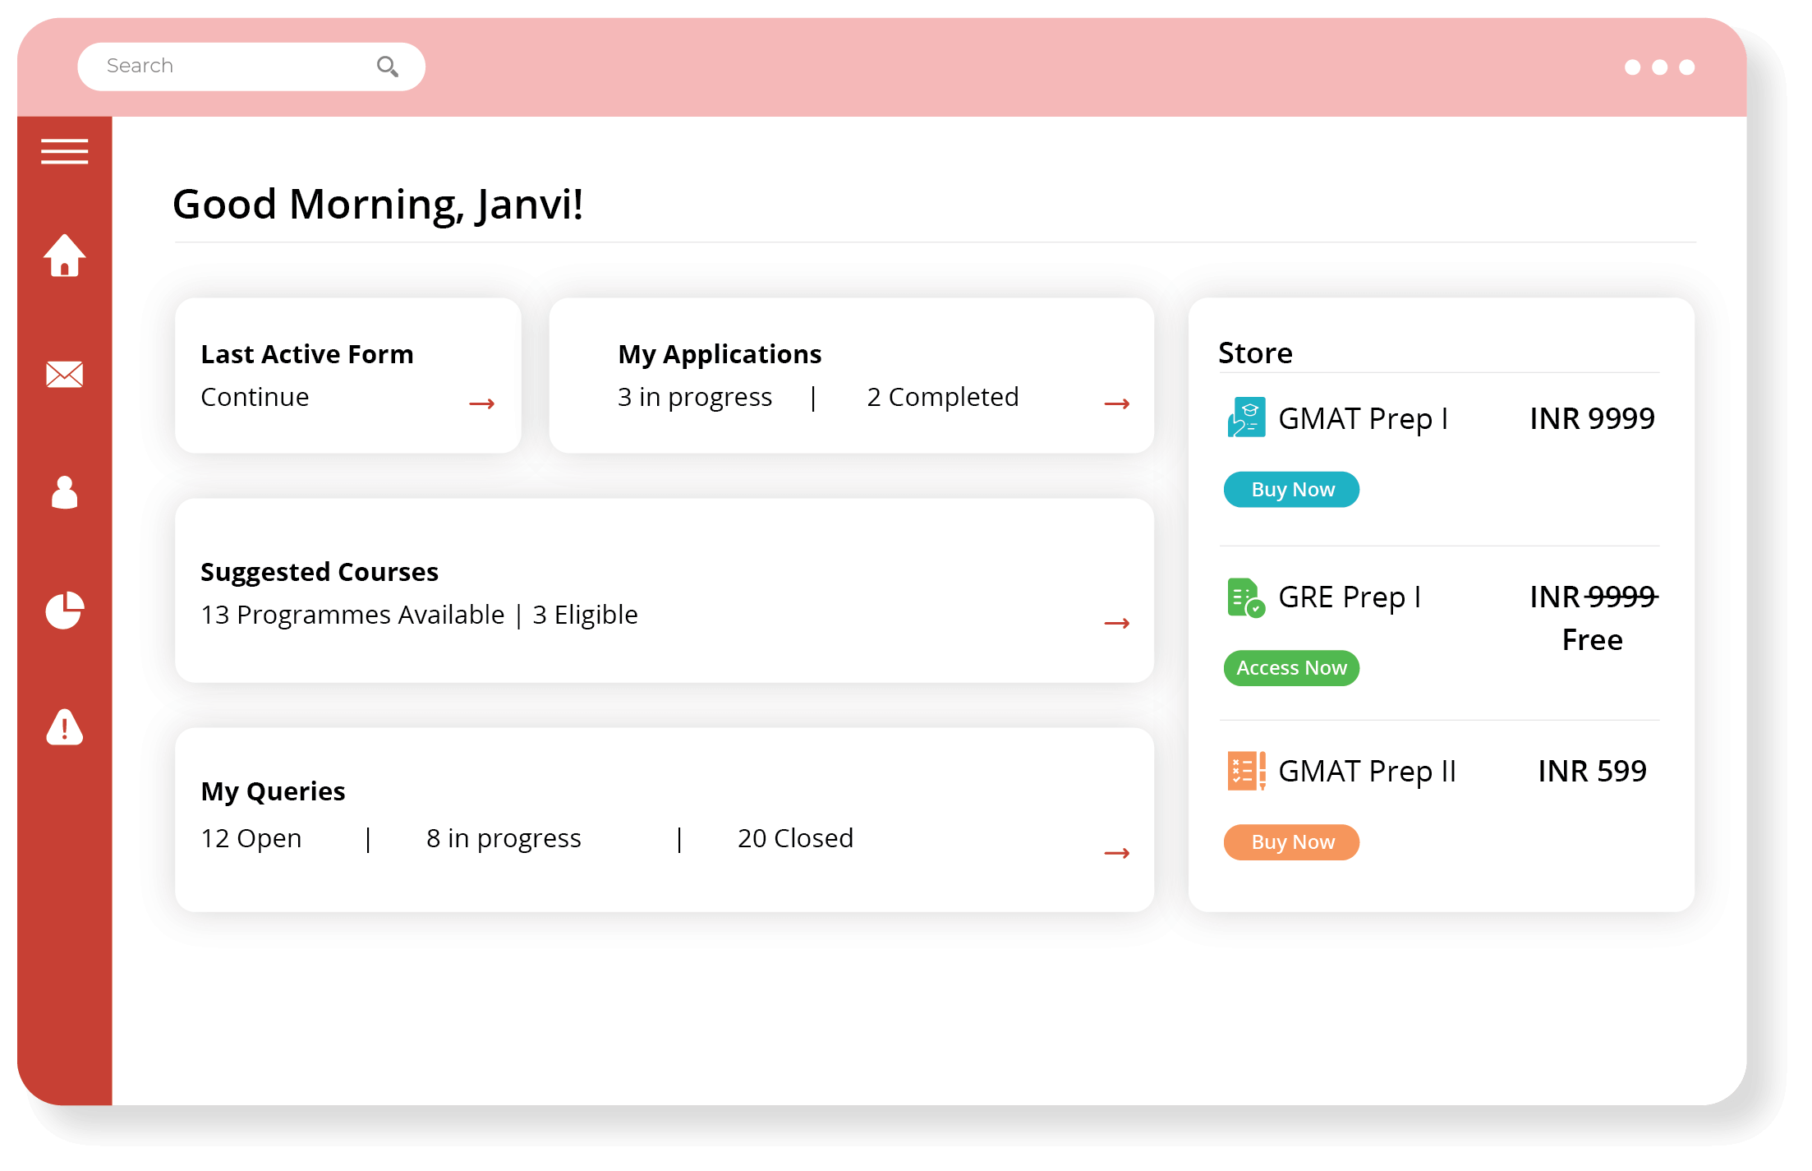
Task: Click the Continue link text
Action: click(x=255, y=397)
